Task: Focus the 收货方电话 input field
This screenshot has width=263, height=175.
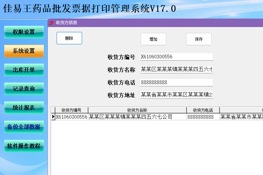Action: click(177, 82)
